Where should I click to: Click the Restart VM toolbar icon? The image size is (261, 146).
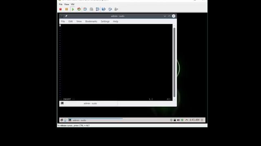click(x=79, y=9)
